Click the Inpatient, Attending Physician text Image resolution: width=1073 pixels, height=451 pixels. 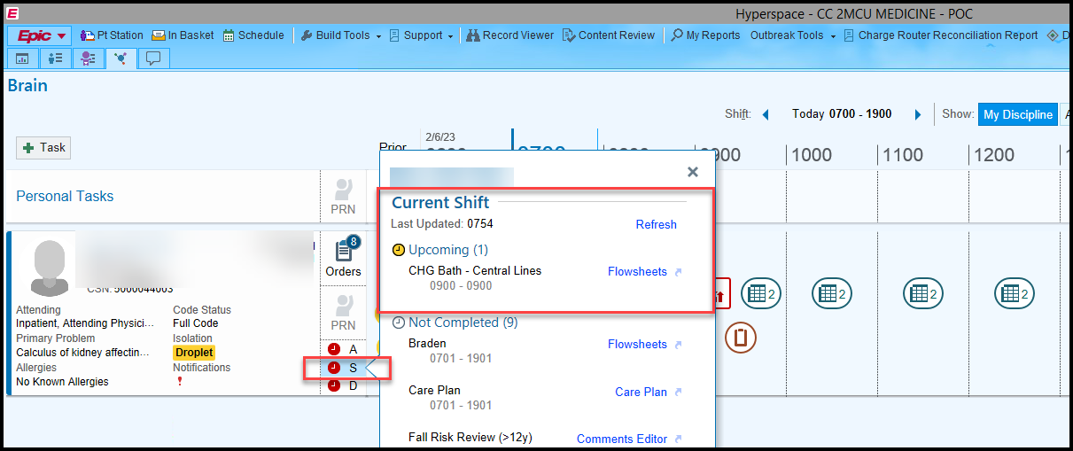click(x=86, y=323)
